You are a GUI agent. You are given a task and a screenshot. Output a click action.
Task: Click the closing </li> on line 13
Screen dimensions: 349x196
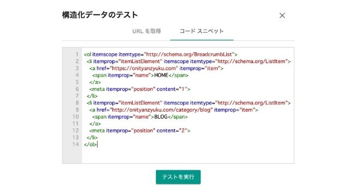point(92,138)
